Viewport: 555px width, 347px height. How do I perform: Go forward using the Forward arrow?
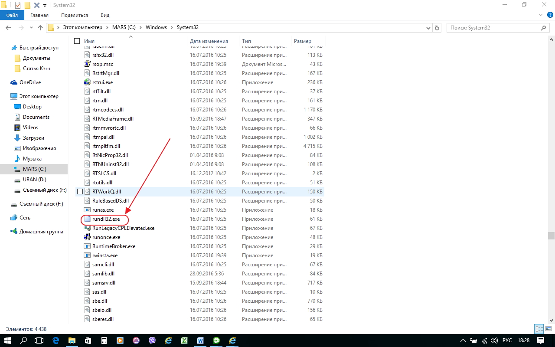point(21,27)
